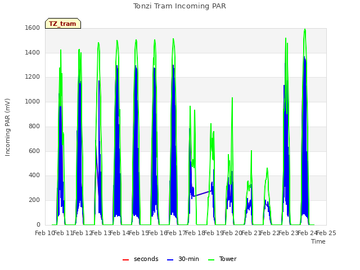
Task: Click the 1000 y-axis tick label
Action: 33,101
